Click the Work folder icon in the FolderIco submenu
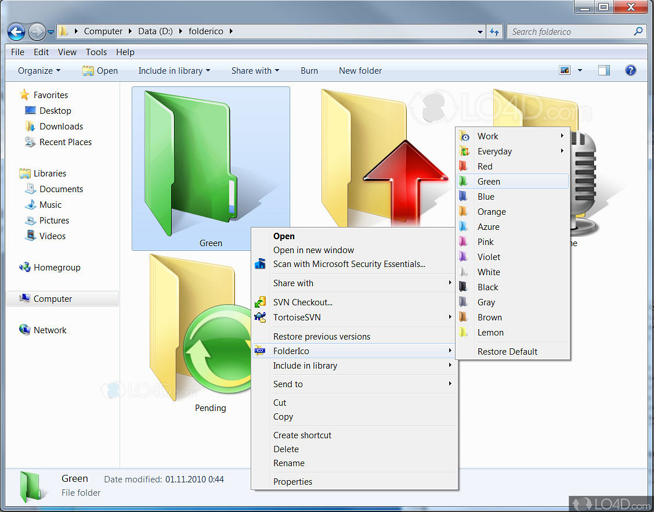Screen dimensions: 654x512 [464, 136]
